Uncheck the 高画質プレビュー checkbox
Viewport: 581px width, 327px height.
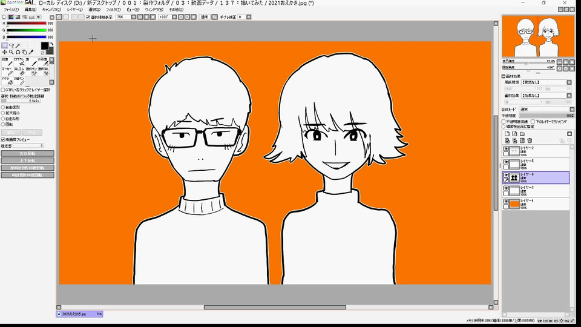[x=3, y=139]
